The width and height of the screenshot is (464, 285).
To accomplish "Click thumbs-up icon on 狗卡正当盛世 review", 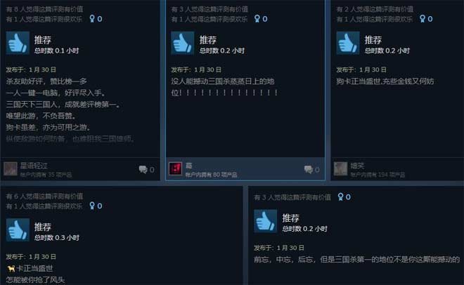I will tap(348, 43).
